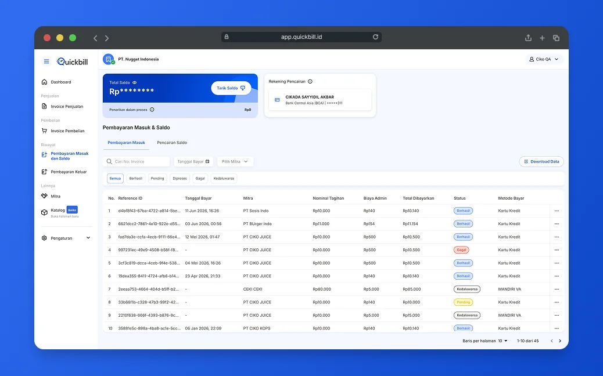Click the CIKADA SAYYIDIL AKBAR bank card icon
The image size is (603, 376).
tap(277, 100)
